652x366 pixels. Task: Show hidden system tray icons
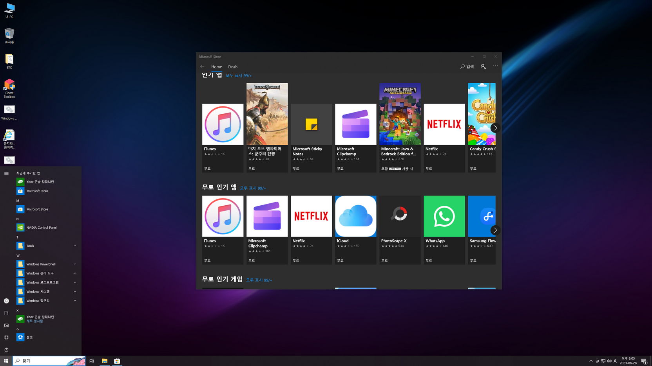(591, 361)
